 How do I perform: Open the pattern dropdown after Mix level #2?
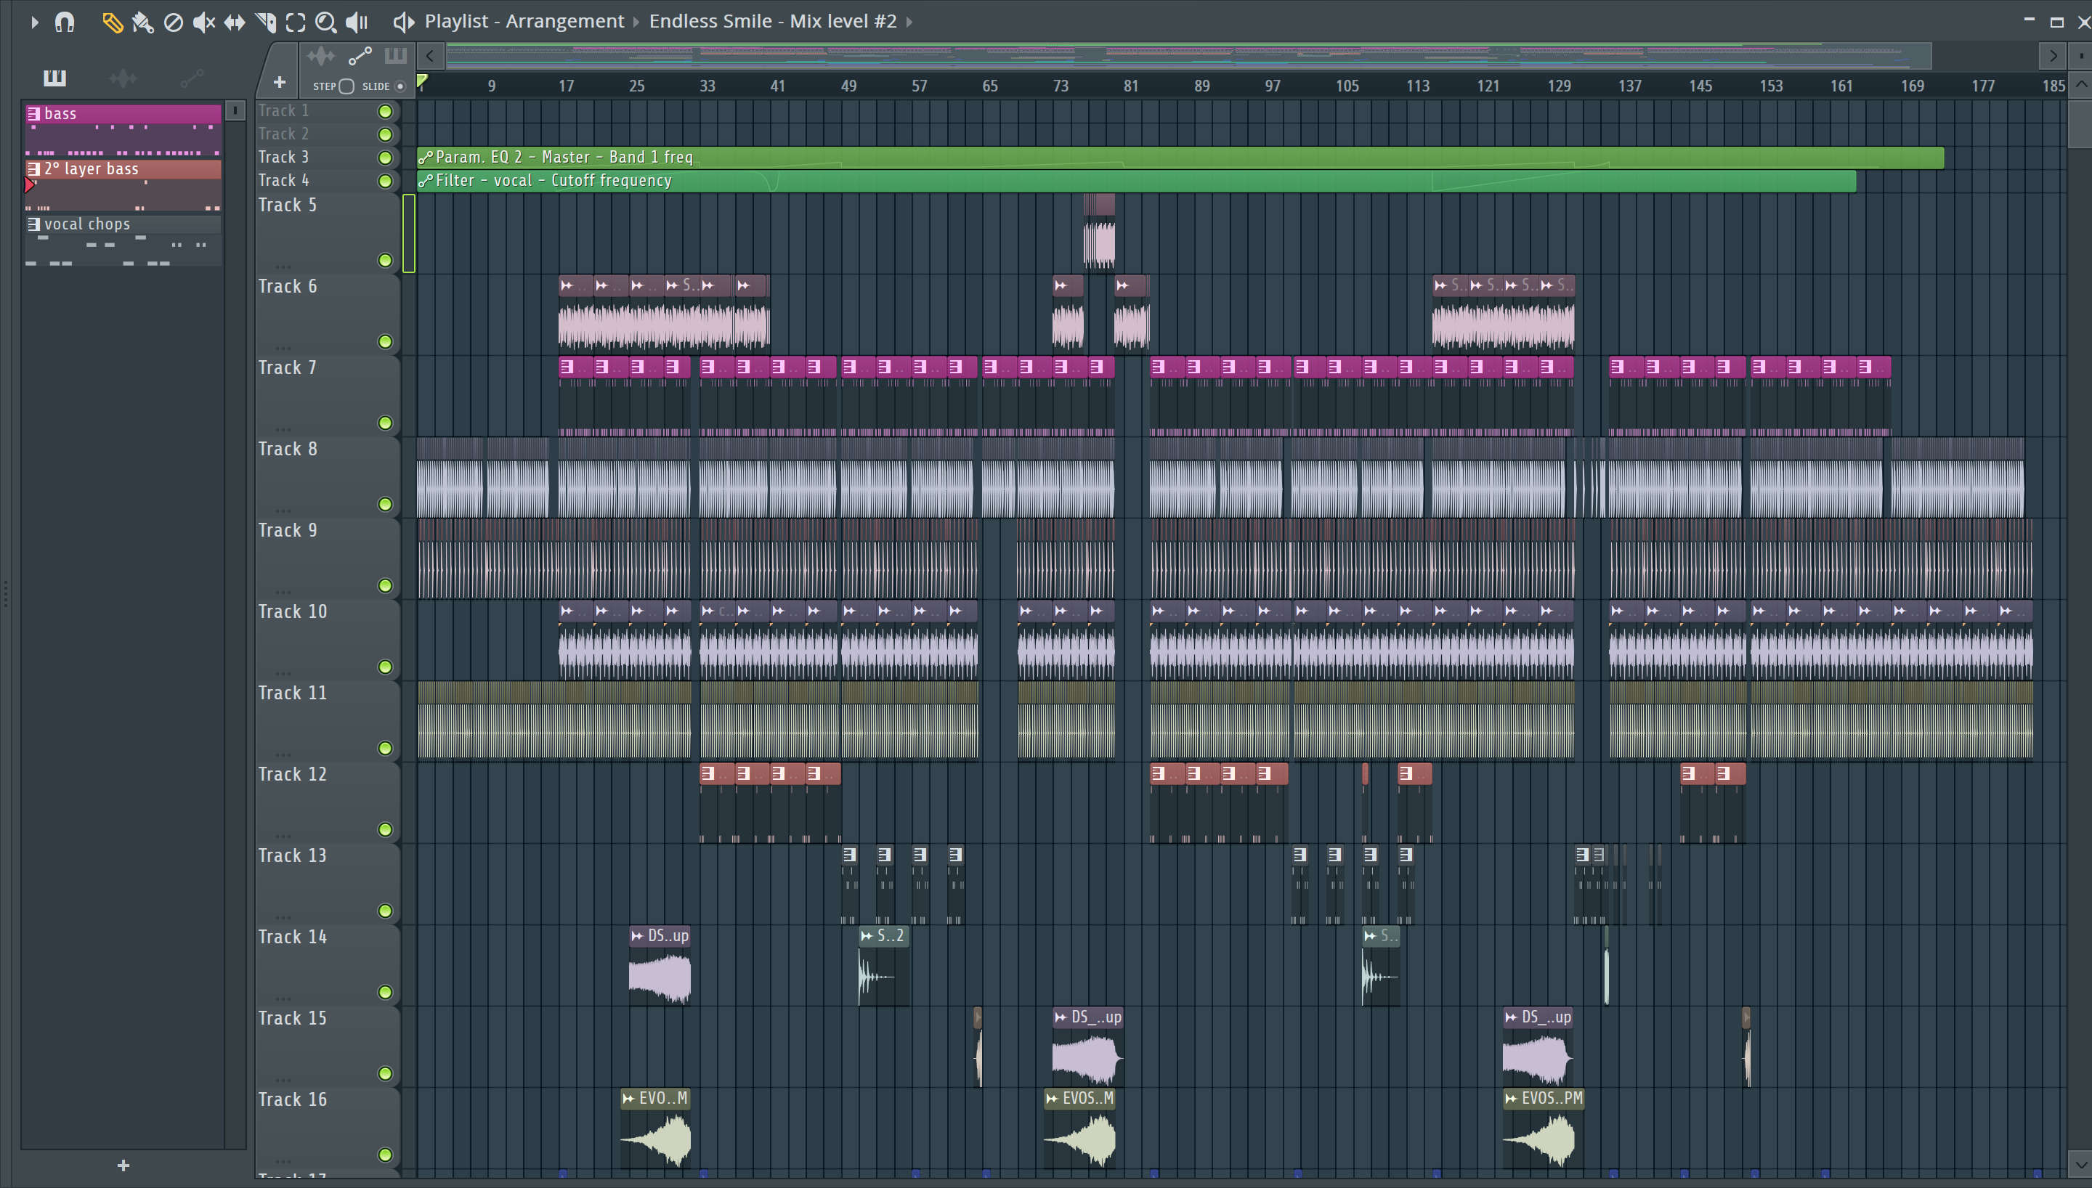[x=909, y=22]
